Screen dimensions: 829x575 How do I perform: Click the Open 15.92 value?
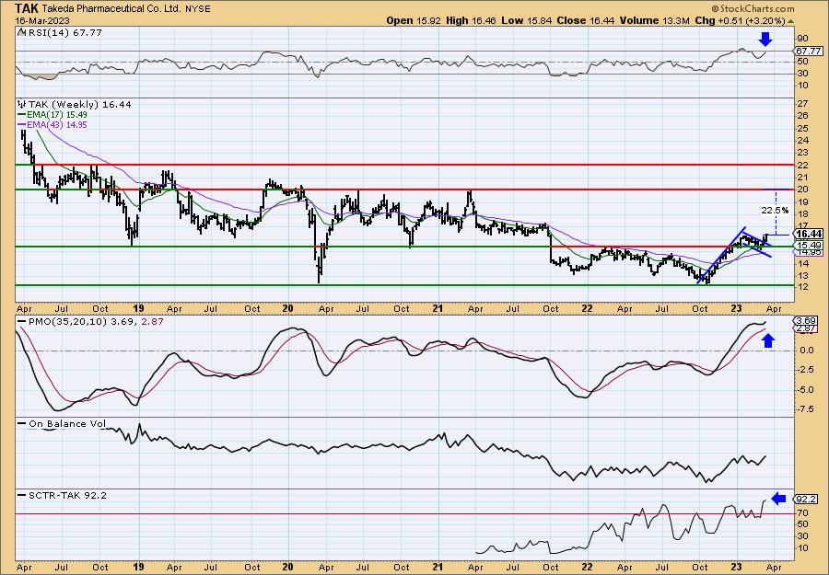[414, 20]
